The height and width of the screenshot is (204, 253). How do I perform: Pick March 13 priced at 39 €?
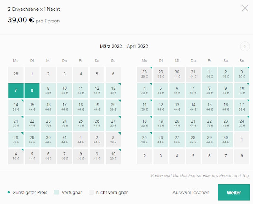coord(113,91)
